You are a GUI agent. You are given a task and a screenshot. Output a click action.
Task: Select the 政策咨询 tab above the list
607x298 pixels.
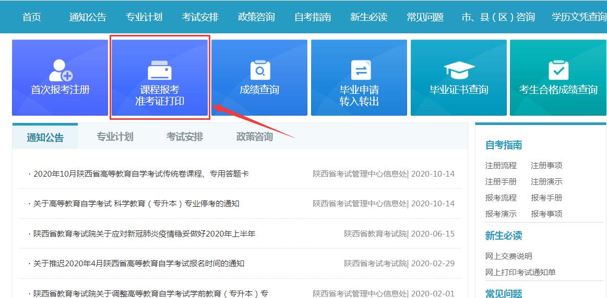(255, 137)
